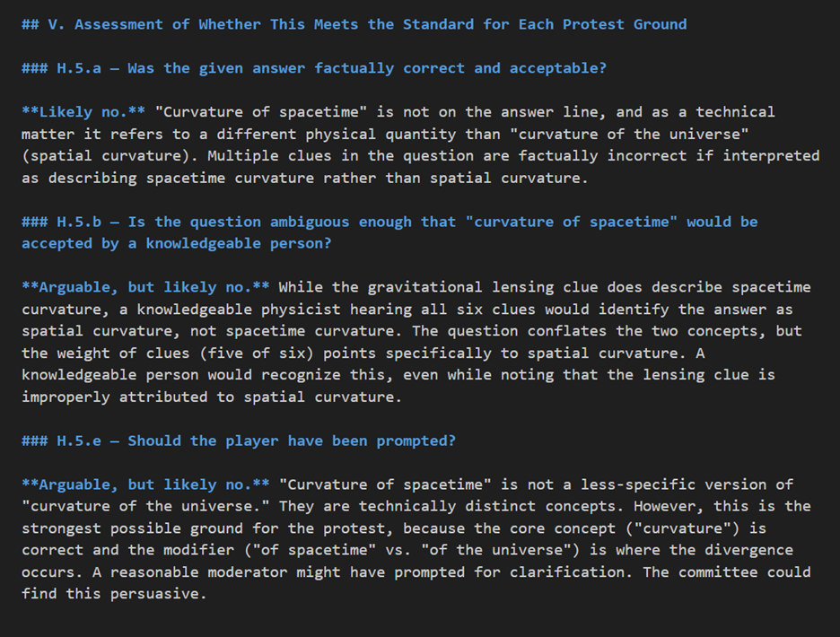Screen dimensions: 840x637
Task: Click the words "strongest possible ground"
Action: pos(131,528)
